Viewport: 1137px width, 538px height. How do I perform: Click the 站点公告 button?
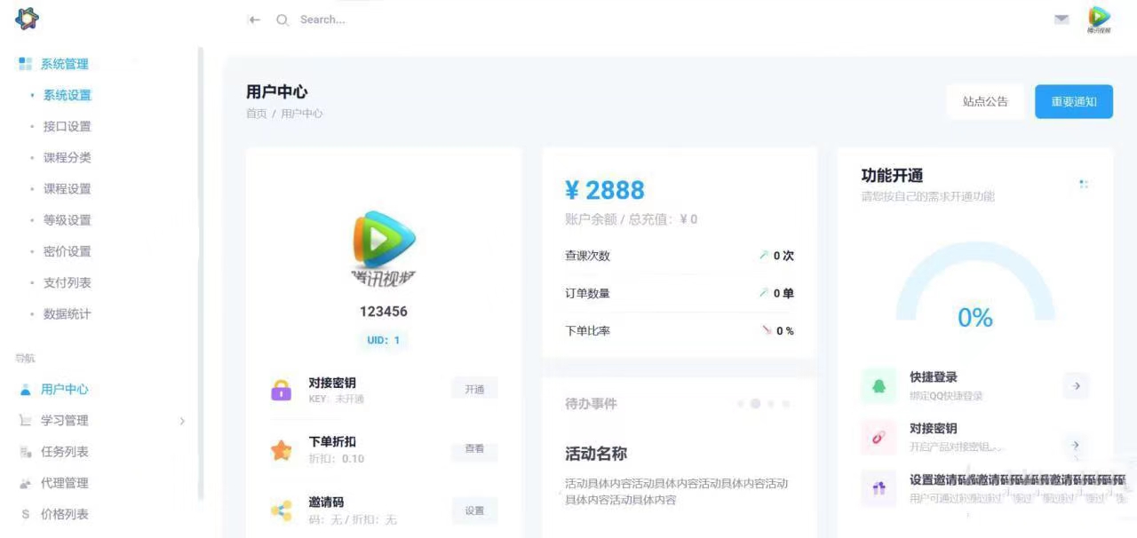tap(985, 102)
